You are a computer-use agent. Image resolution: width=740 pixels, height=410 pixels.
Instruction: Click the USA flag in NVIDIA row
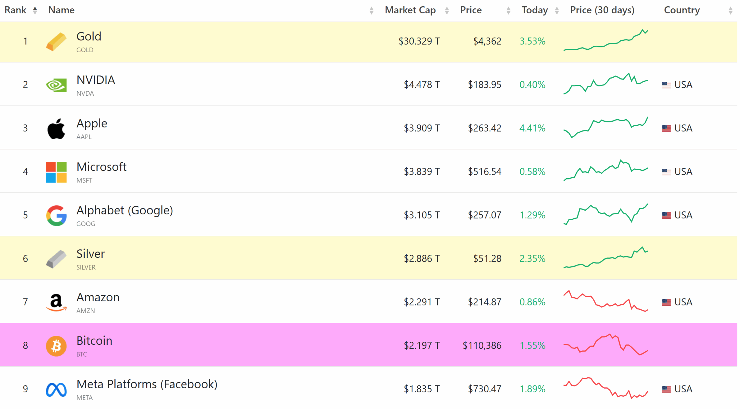666,85
